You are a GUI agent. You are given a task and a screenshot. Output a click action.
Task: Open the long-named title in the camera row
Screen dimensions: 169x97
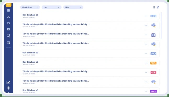coord(56,34)
